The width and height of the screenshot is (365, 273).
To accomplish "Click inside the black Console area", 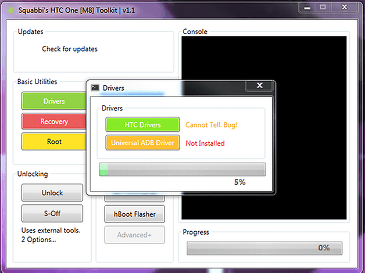I will [264, 128].
